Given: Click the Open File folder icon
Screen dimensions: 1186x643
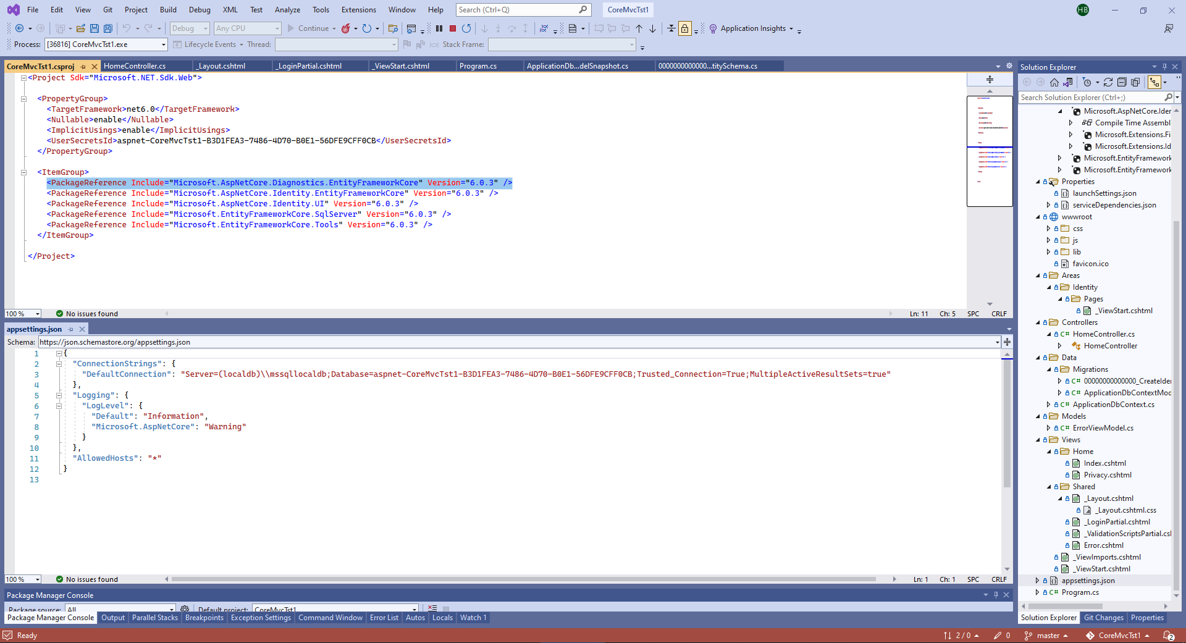Looking at the screenshot, I should click(x=81, y=28).
